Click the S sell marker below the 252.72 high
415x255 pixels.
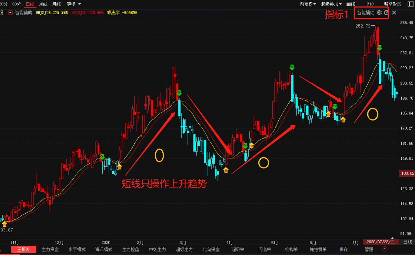coord(379,47)
